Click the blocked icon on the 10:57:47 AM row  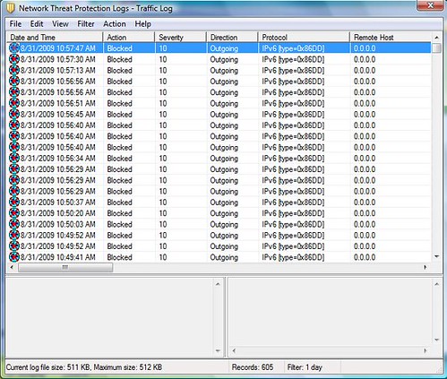pyautogui.click(x=14, y=48)
